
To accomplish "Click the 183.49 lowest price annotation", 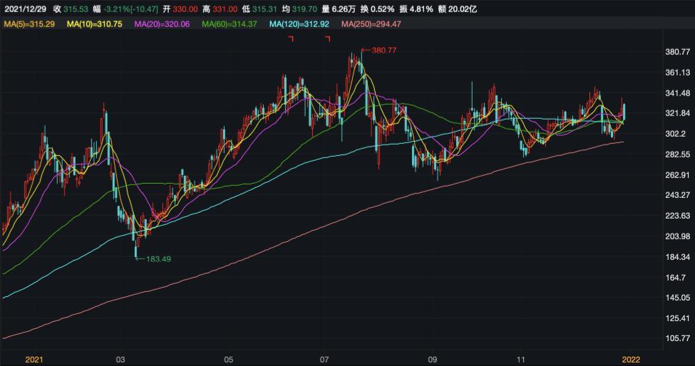I will click(x=159, y=259).
